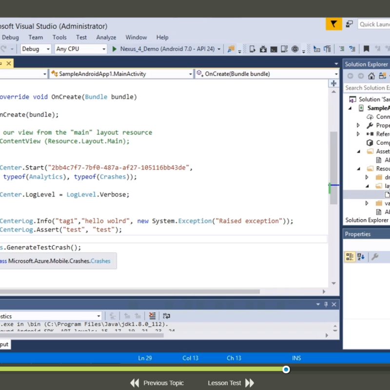Select the Solution root node in Solution Explorer
This screenshot has height=390, width=390.
pyautogui.click(x=369, y=99)
